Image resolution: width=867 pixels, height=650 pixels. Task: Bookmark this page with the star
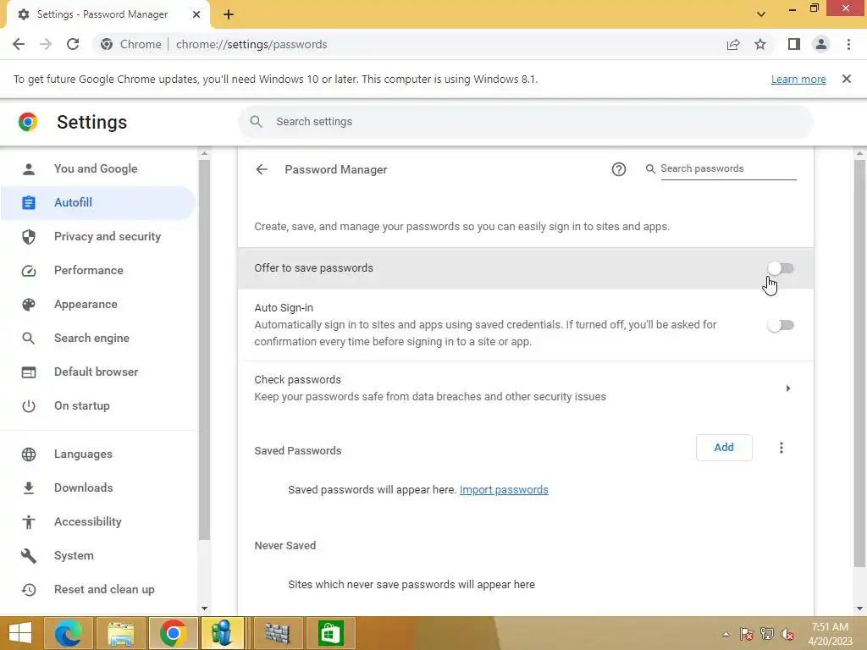[x=760, y=44]
